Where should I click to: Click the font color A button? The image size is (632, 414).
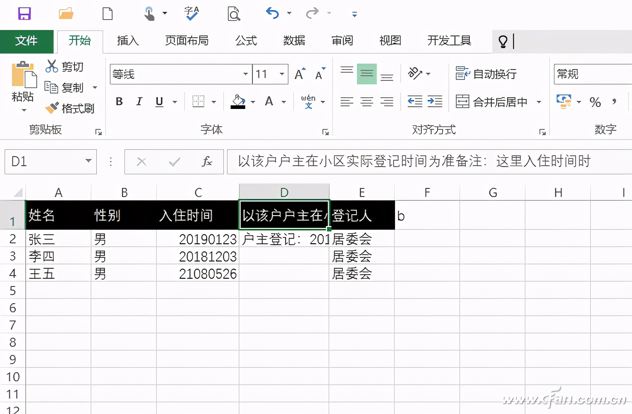click(269, 102)
